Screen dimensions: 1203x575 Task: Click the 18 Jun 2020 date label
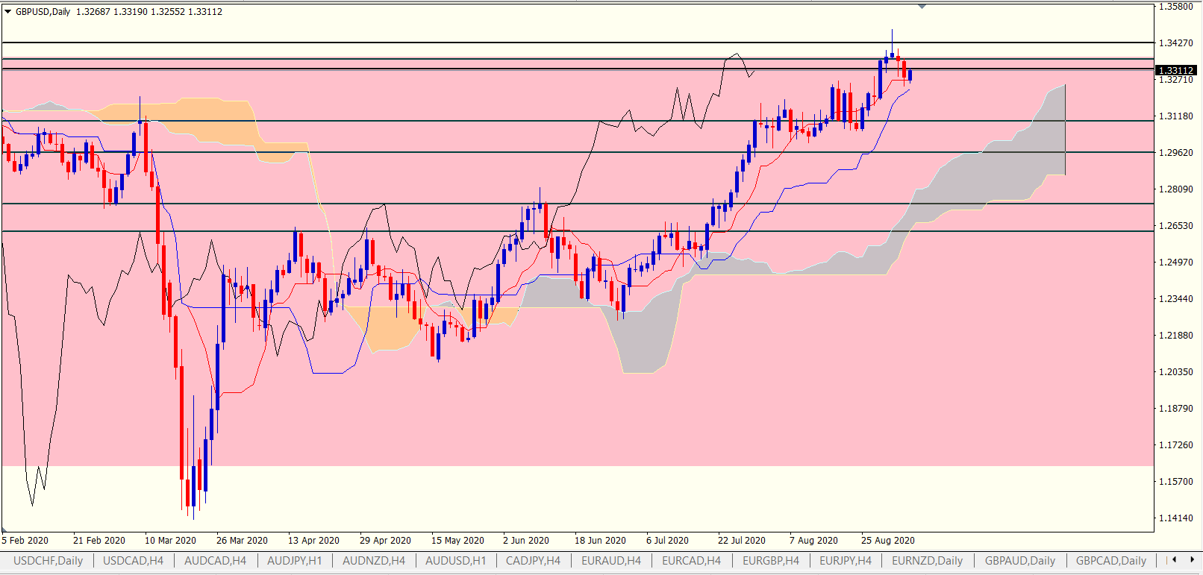coord(601,541)
